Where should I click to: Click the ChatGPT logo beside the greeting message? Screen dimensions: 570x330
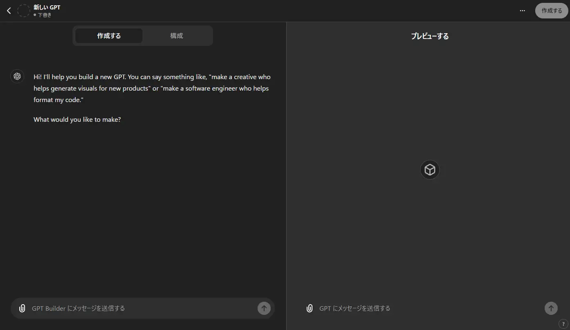pyautogui.click(x=17, y=76)
